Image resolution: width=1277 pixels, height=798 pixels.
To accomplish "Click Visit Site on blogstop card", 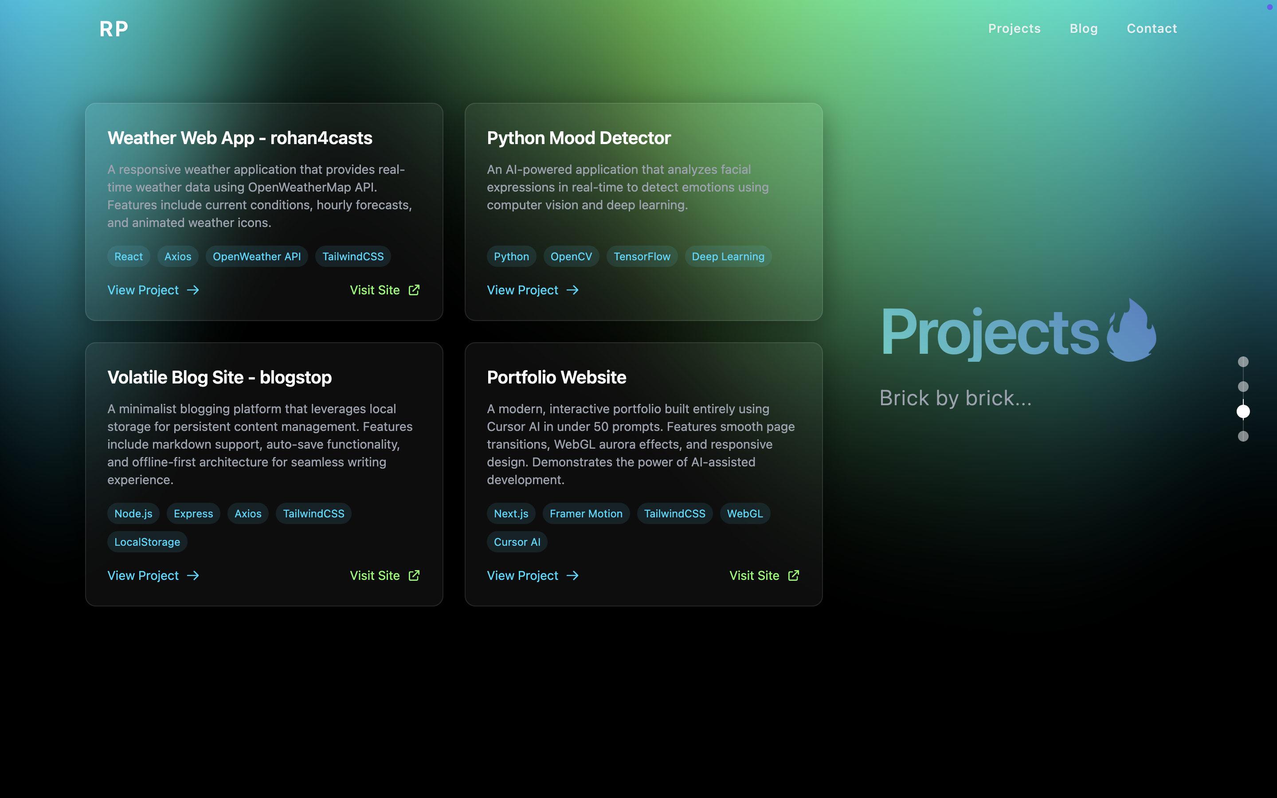I will click(375, 576).
